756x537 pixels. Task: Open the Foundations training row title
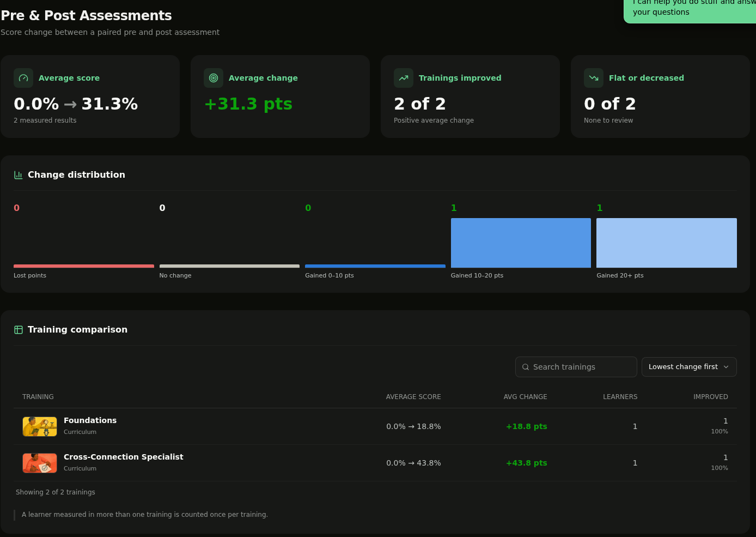[90, 420]
